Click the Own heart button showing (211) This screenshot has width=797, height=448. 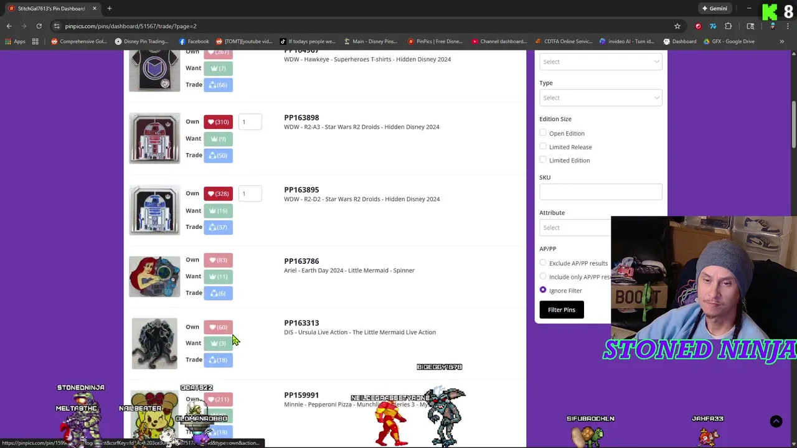(x=218, y=399)
